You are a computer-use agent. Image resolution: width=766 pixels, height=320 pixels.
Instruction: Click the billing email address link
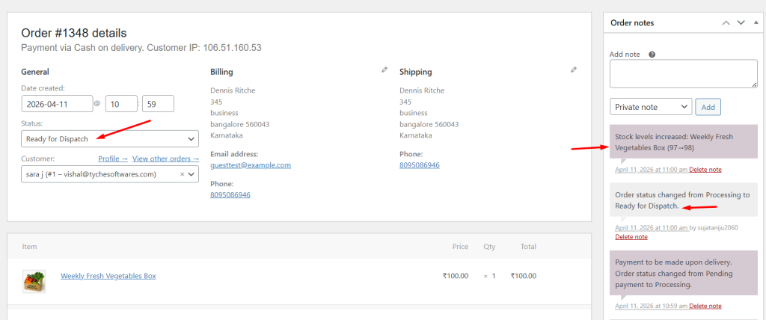coord(251,165)
